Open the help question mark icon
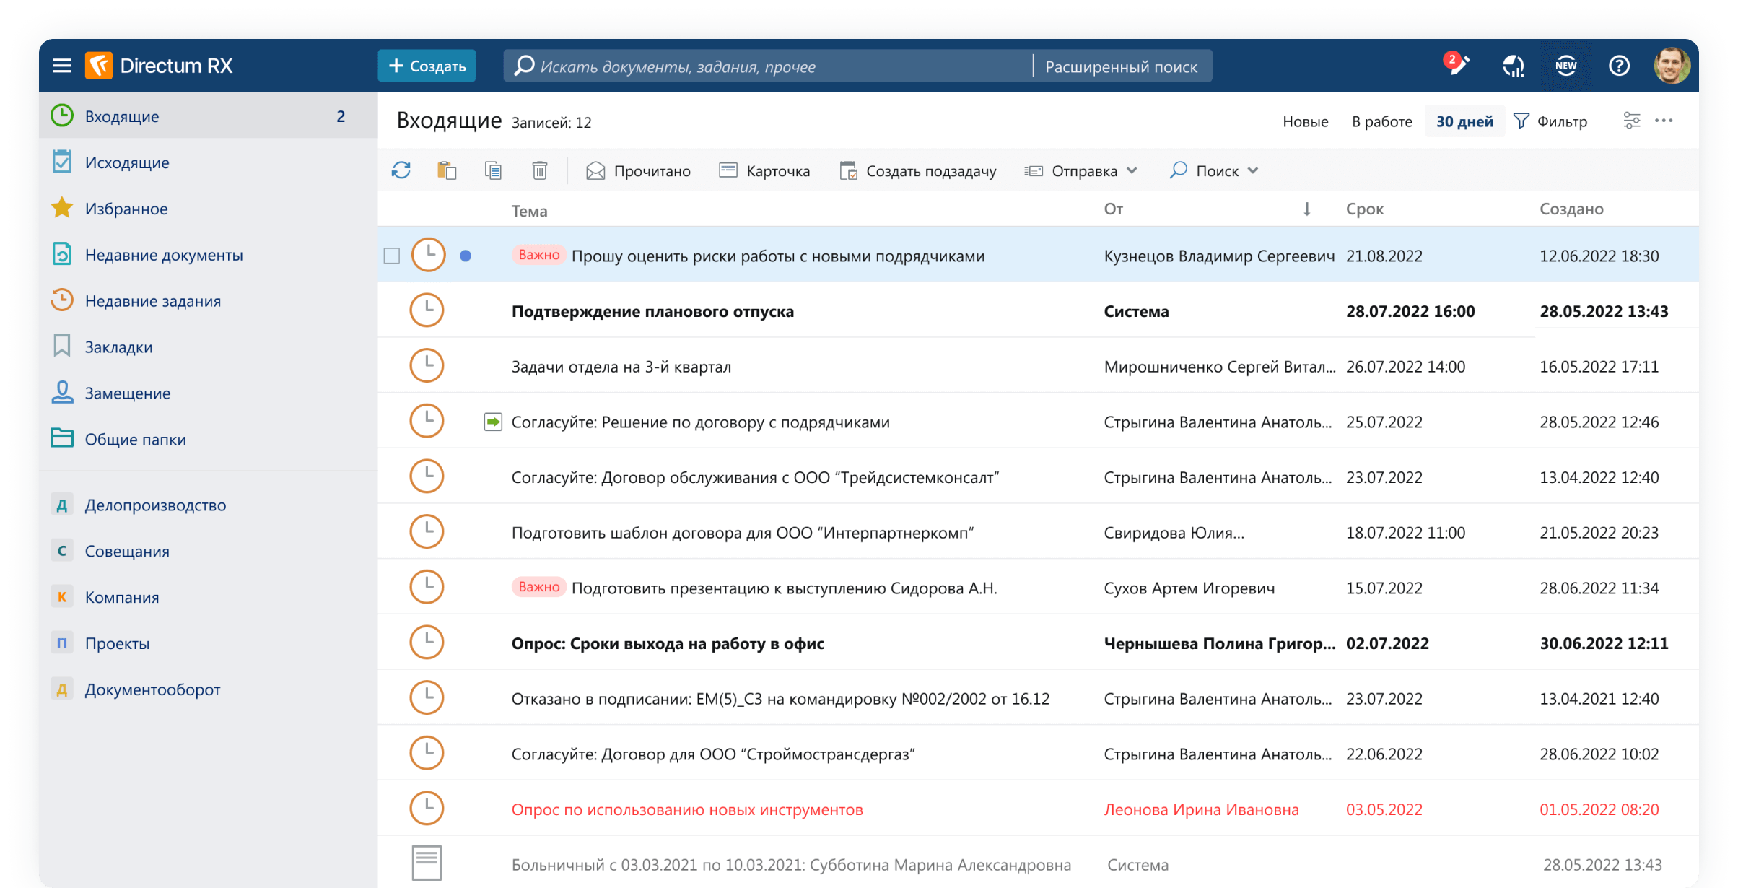1738x888 pixels. [x=1619, y=66]
